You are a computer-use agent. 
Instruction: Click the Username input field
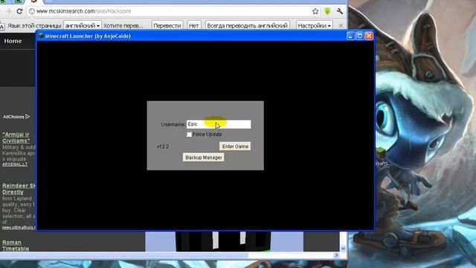point(219,124)
